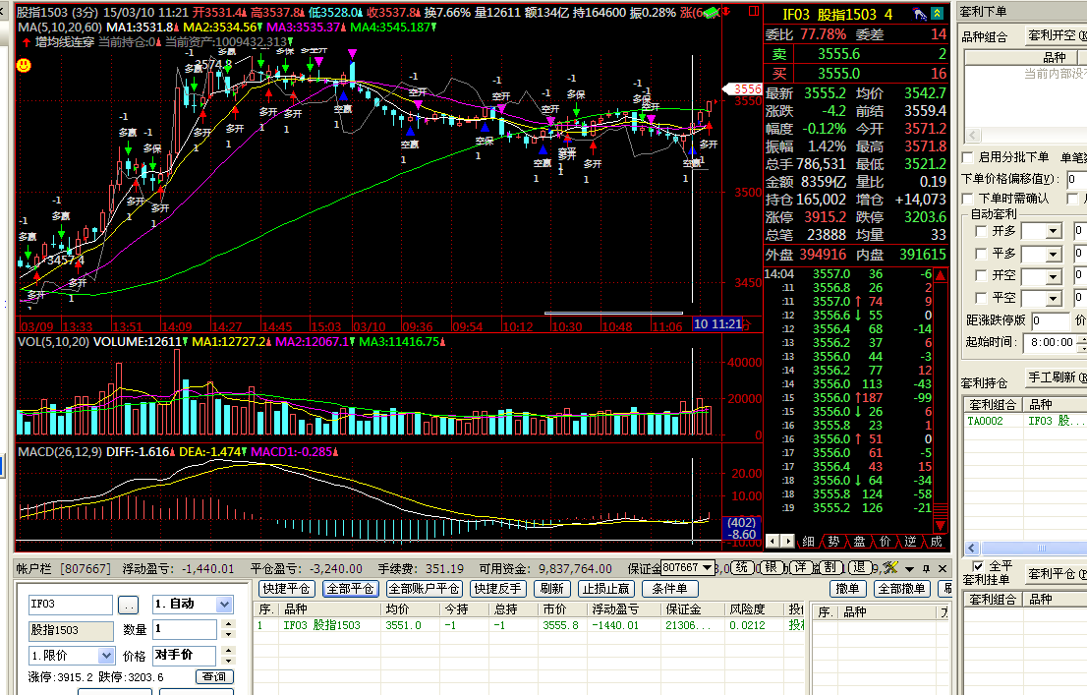
Task: Click the 银 round button in account bar
Action: [x=771, y=567]
